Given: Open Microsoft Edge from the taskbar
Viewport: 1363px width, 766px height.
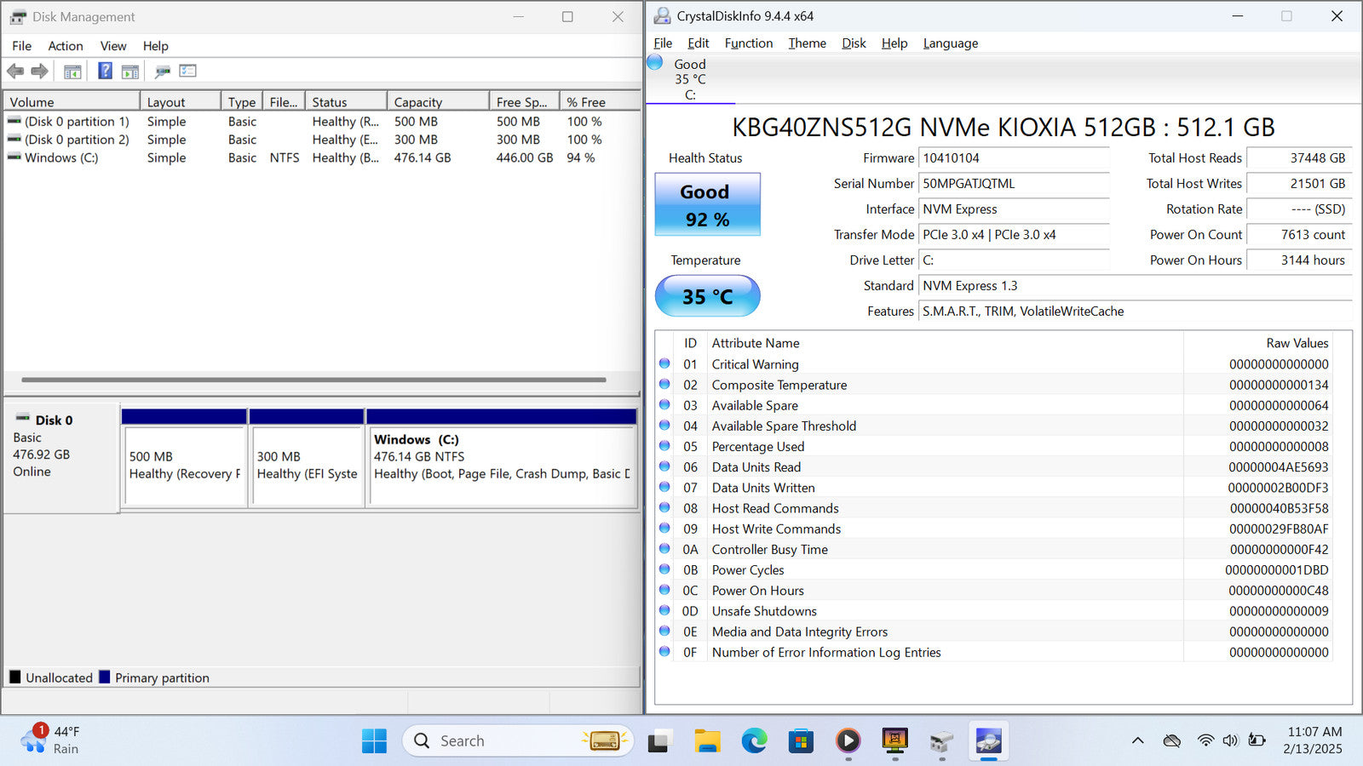Looking at the screenshot, I should [x=754, y=740].
